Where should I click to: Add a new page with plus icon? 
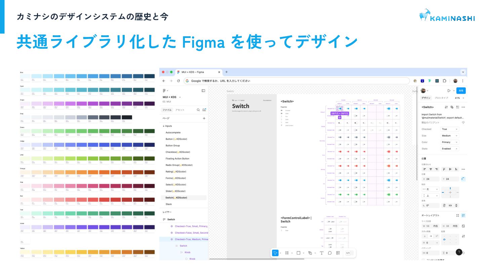coord(204,118)
